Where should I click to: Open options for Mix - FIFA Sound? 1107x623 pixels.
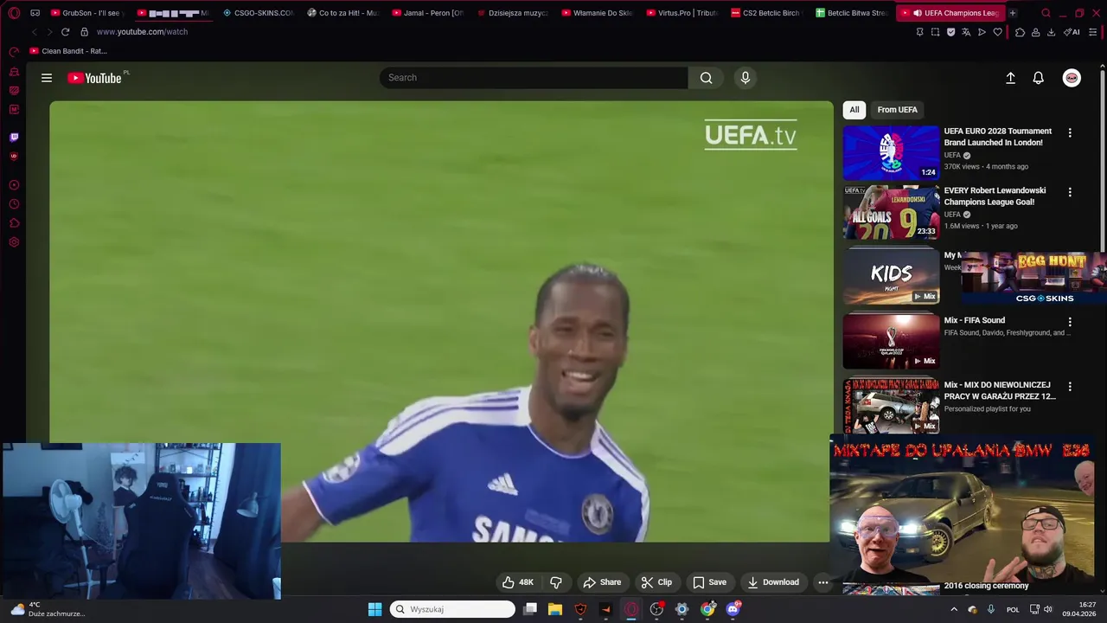tap(1070, 322)
